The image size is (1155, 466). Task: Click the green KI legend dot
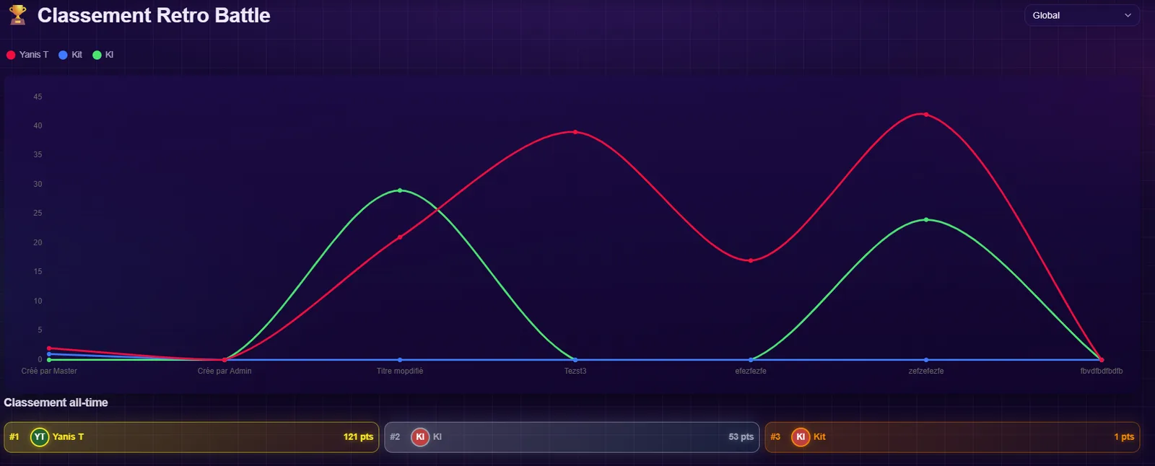97,55
